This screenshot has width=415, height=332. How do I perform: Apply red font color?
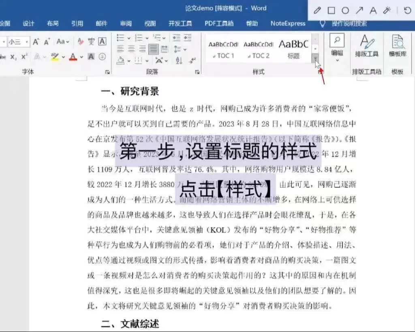(x=73, y=57)
